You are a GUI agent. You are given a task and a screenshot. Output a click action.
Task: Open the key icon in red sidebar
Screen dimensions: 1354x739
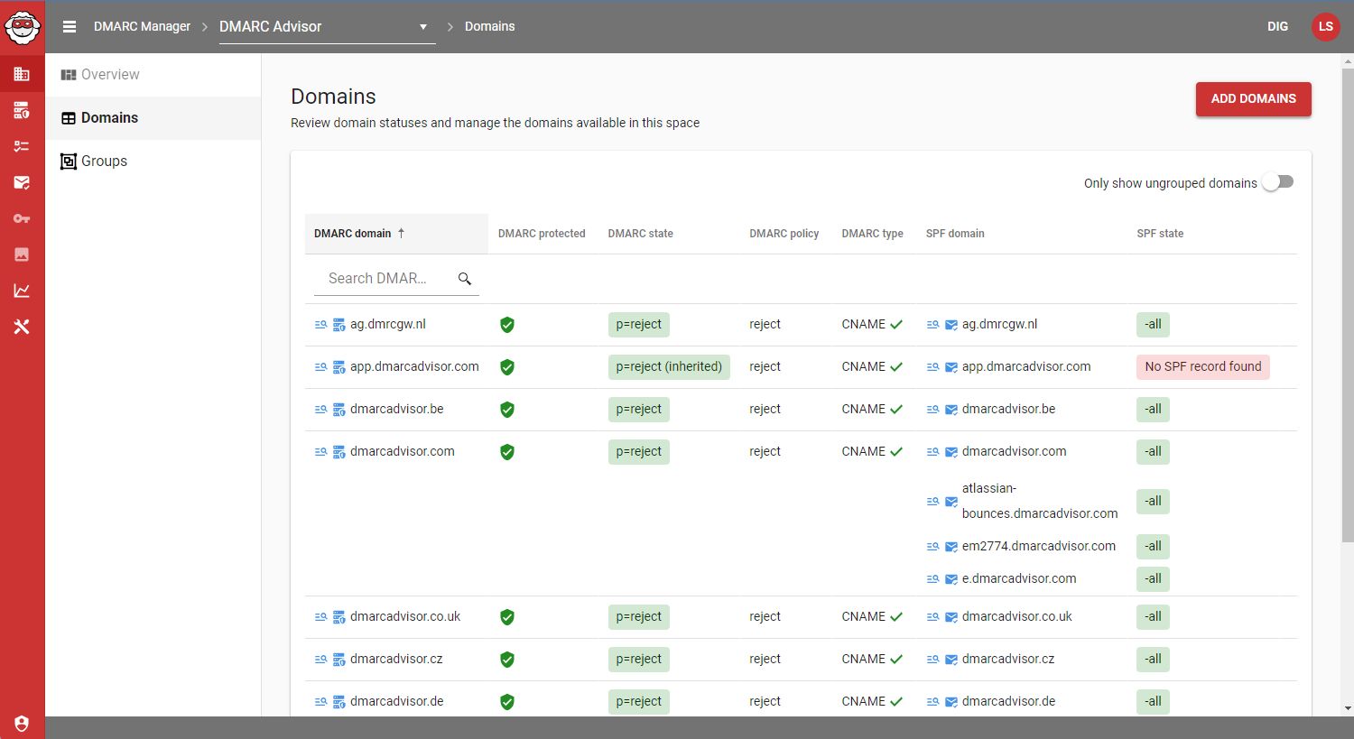[x=22, y=218]
